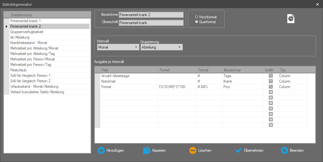The image size is (323, 162).
Task: Click the blue plus Hinzufügen icon
Action: [x=101, y=150]
